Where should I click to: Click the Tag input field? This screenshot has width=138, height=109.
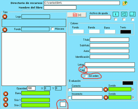(110, 70)
